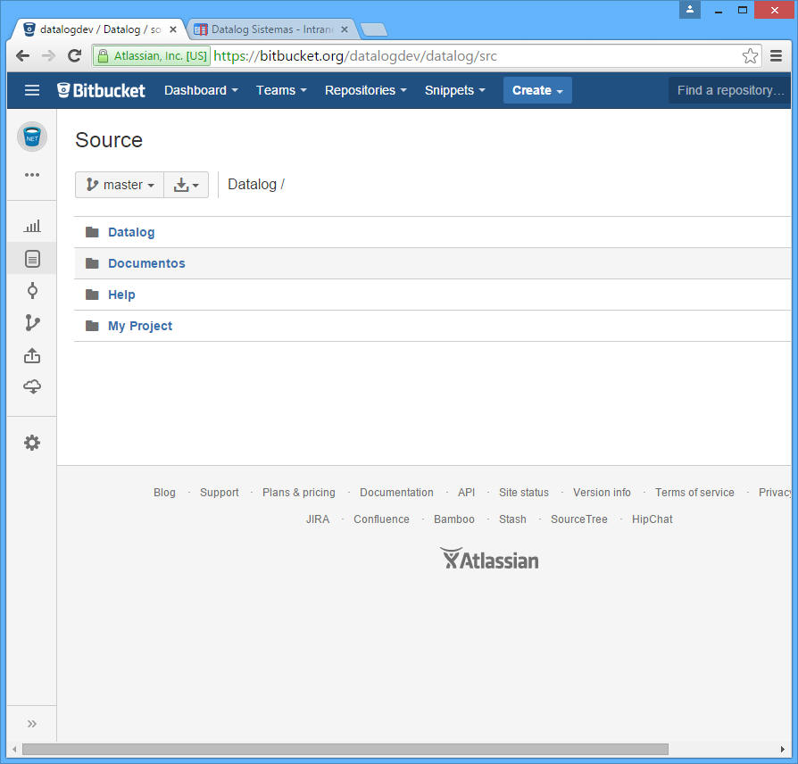Open the Snippets dropdown menu
798x764 pixels.
(x=455, y=90)
